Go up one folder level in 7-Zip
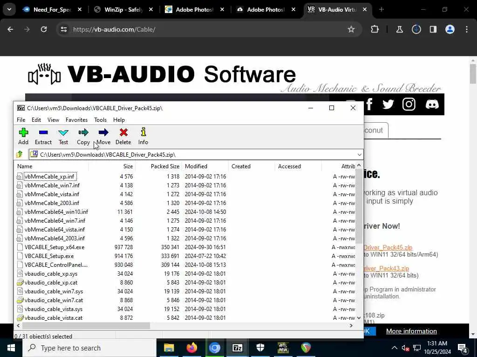Image resolution: width=477 pixels, height=357 pixels. (x=20, y=154)
